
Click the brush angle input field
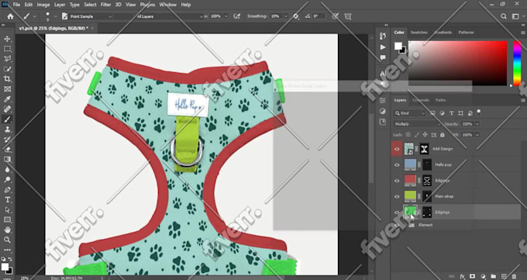319,16
